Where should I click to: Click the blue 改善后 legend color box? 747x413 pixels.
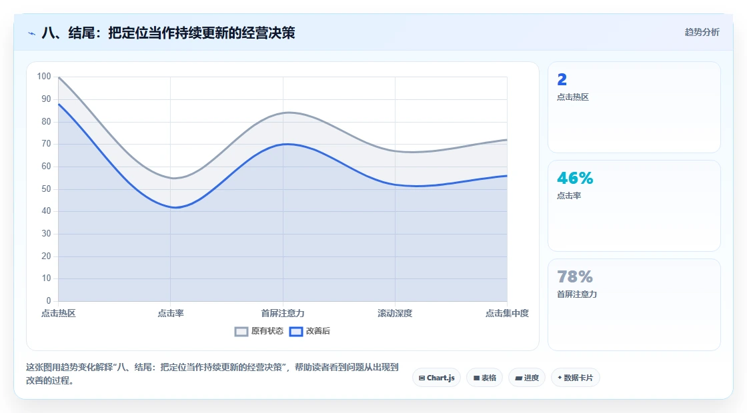(296, 332)
